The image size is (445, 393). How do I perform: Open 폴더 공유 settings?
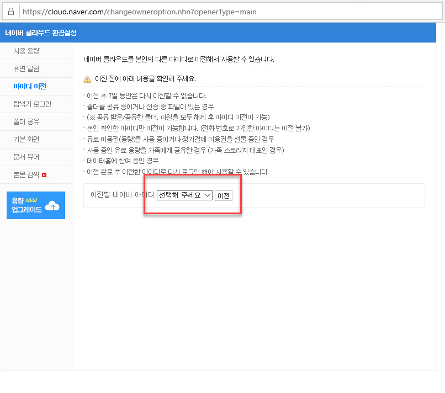click(x=27, y=122)
